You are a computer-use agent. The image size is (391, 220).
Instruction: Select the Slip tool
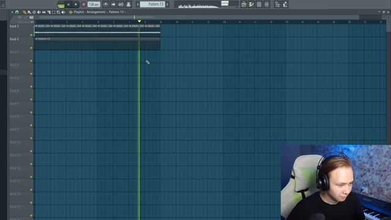click(x=44, y=12)
